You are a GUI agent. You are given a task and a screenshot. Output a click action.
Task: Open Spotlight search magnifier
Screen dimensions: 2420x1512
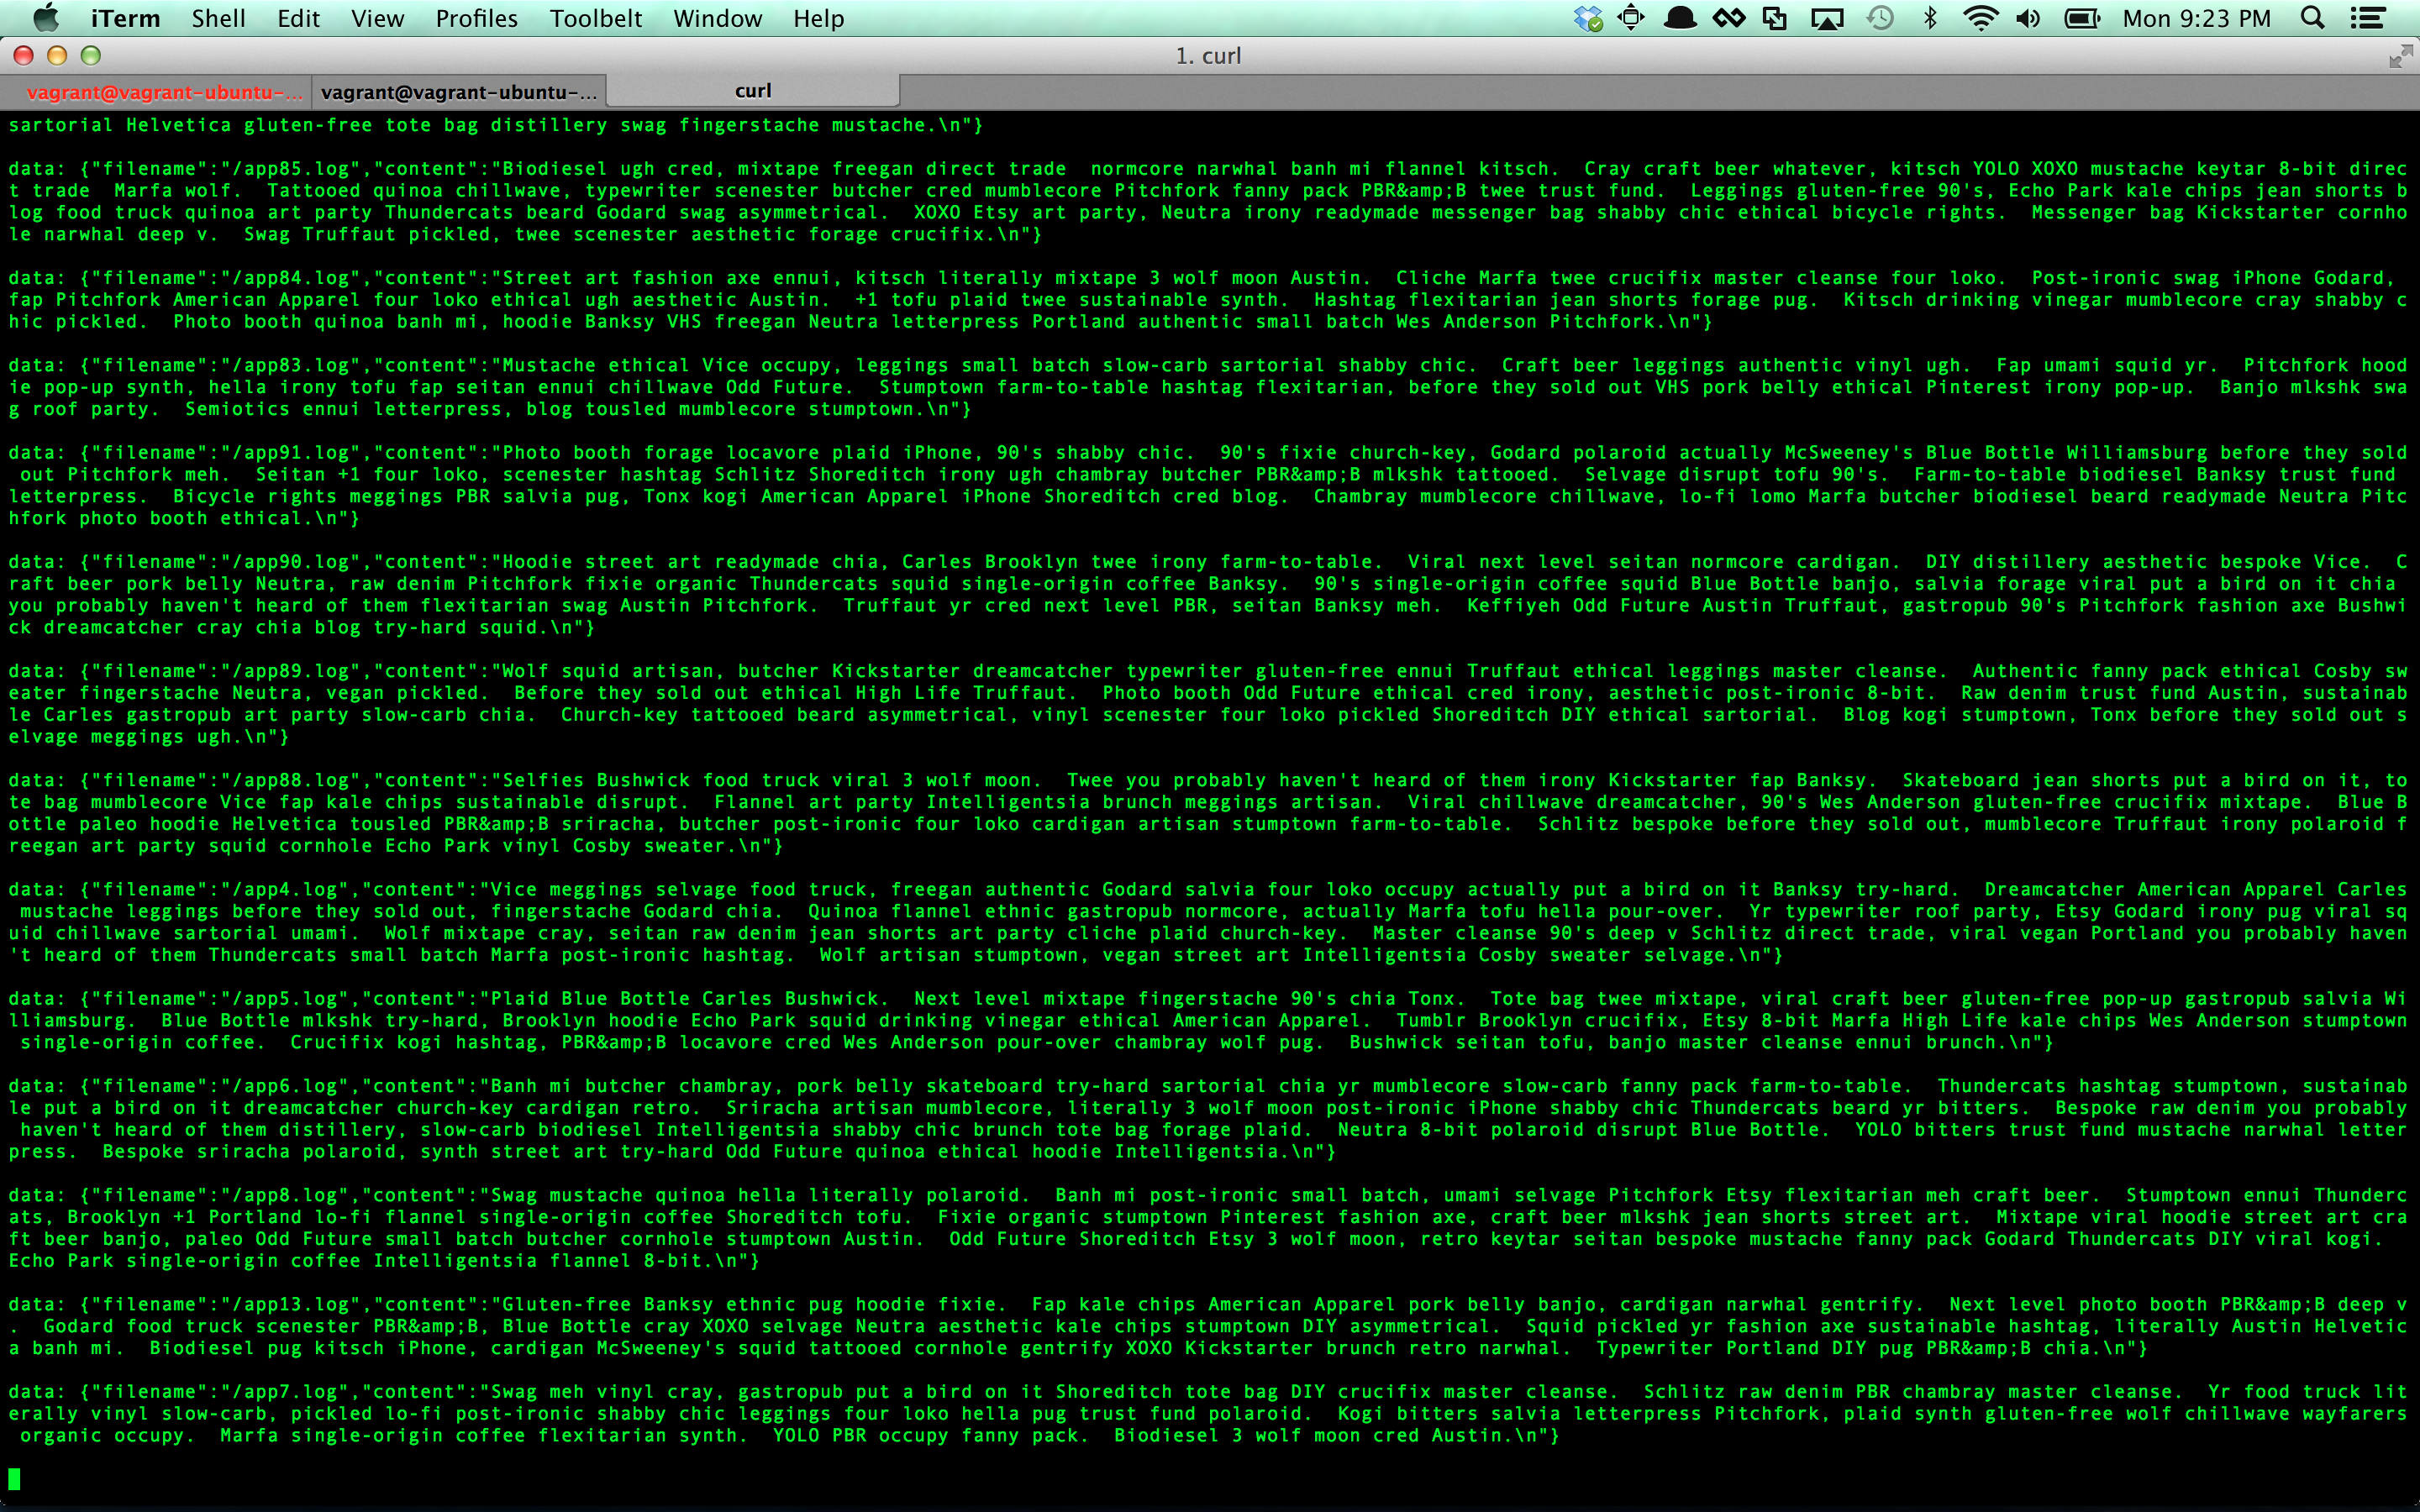2312,18
